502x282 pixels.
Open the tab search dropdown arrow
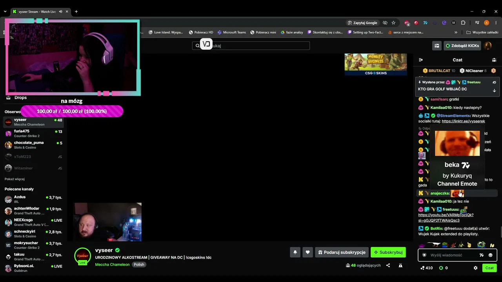coord(5,12)
